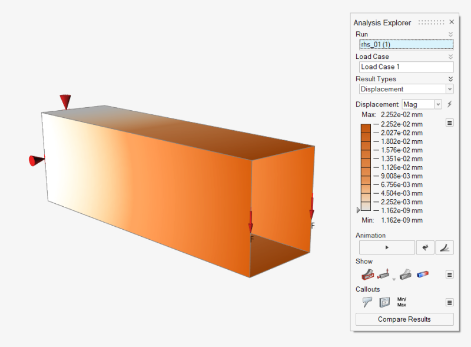Viewport: 471px width, 347px height.
Task: Click the lightning bolt icon beside Mag
Action: point(449,104)
